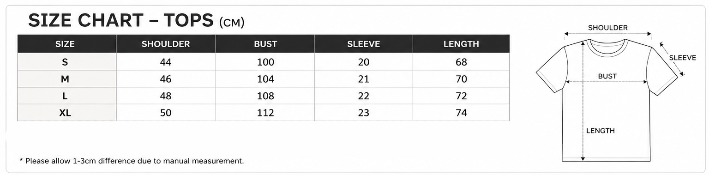Click the shoulder value 50 cell

[x=166, y=113]
